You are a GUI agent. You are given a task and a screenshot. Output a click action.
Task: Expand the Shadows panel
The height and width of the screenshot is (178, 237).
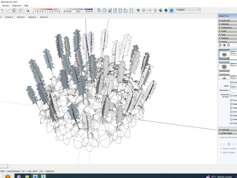228,38
